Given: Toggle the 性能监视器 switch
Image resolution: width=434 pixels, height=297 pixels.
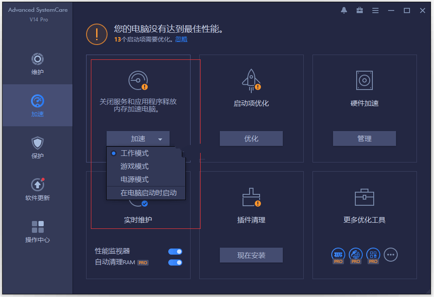Looking at the screenshot, I should [175, 252].
